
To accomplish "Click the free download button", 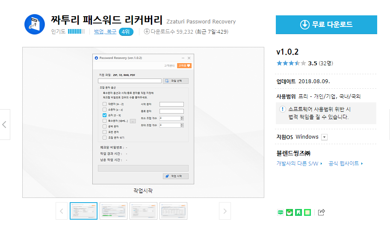I will coord(326,25).
